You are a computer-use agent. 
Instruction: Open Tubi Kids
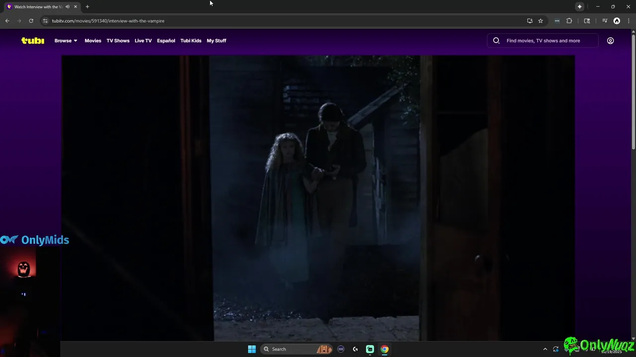coord(191,41)
